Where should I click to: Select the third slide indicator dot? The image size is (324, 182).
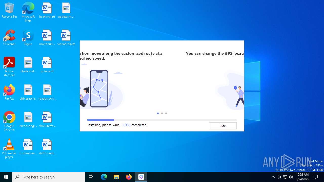(166, 113)
